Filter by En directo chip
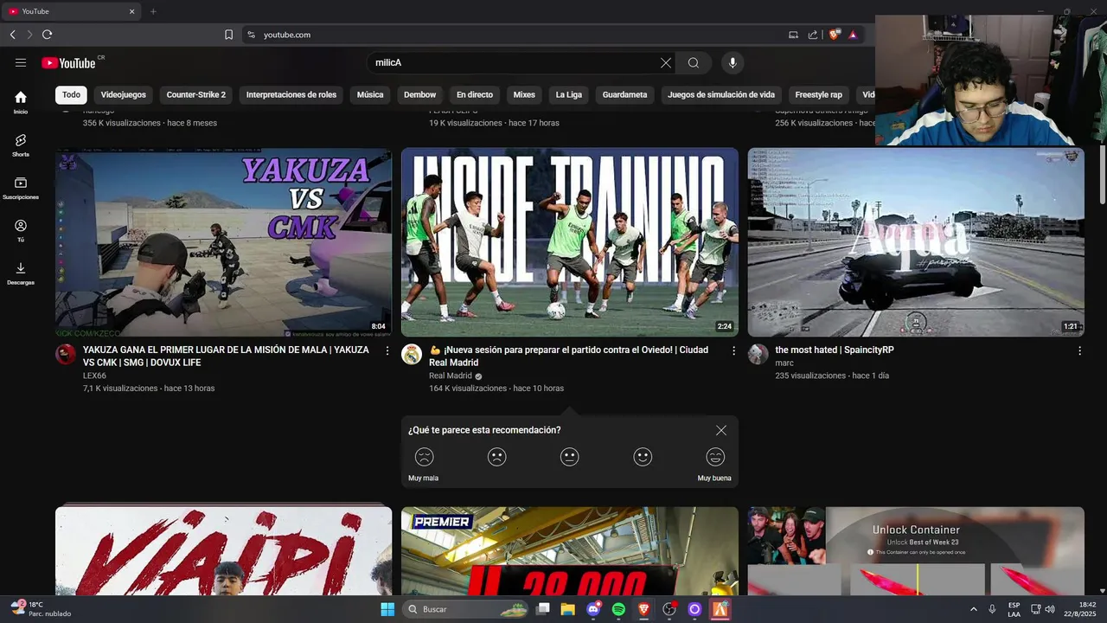Viewport: 1107px width, 623px height. click(x=475, y=95)
